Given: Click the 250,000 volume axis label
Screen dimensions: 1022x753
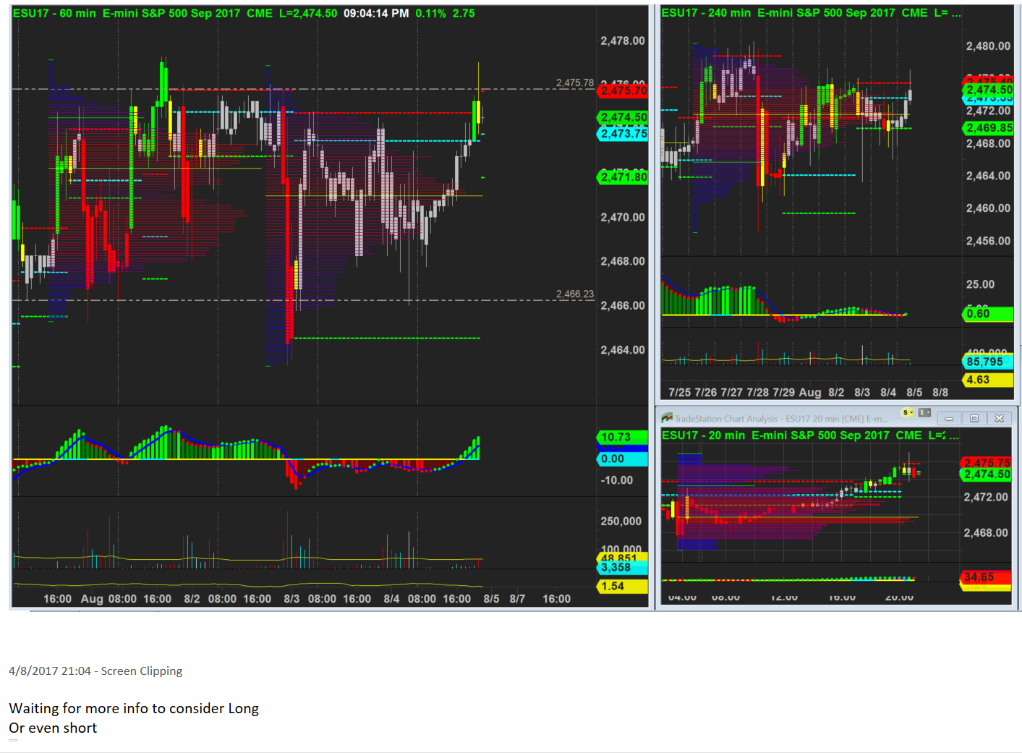Looking at the screenshot, I should click(621, 521).
